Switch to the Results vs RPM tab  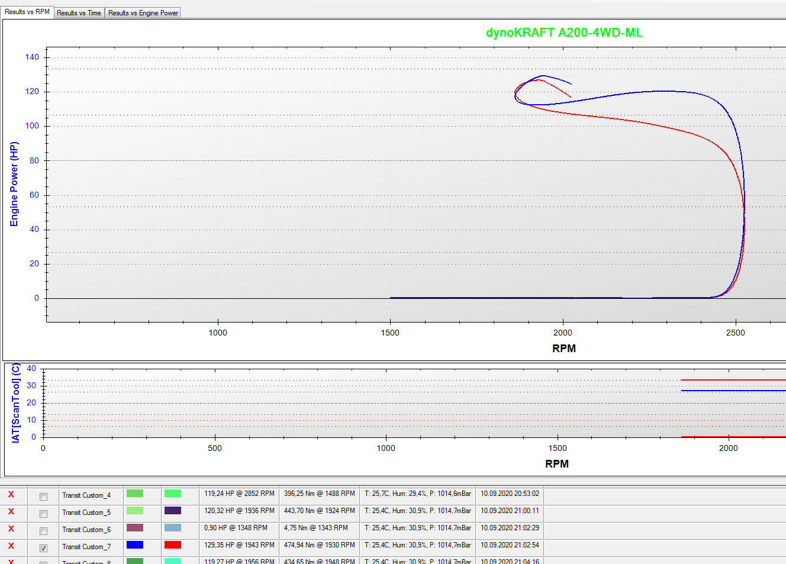click(x=27, y=12)
